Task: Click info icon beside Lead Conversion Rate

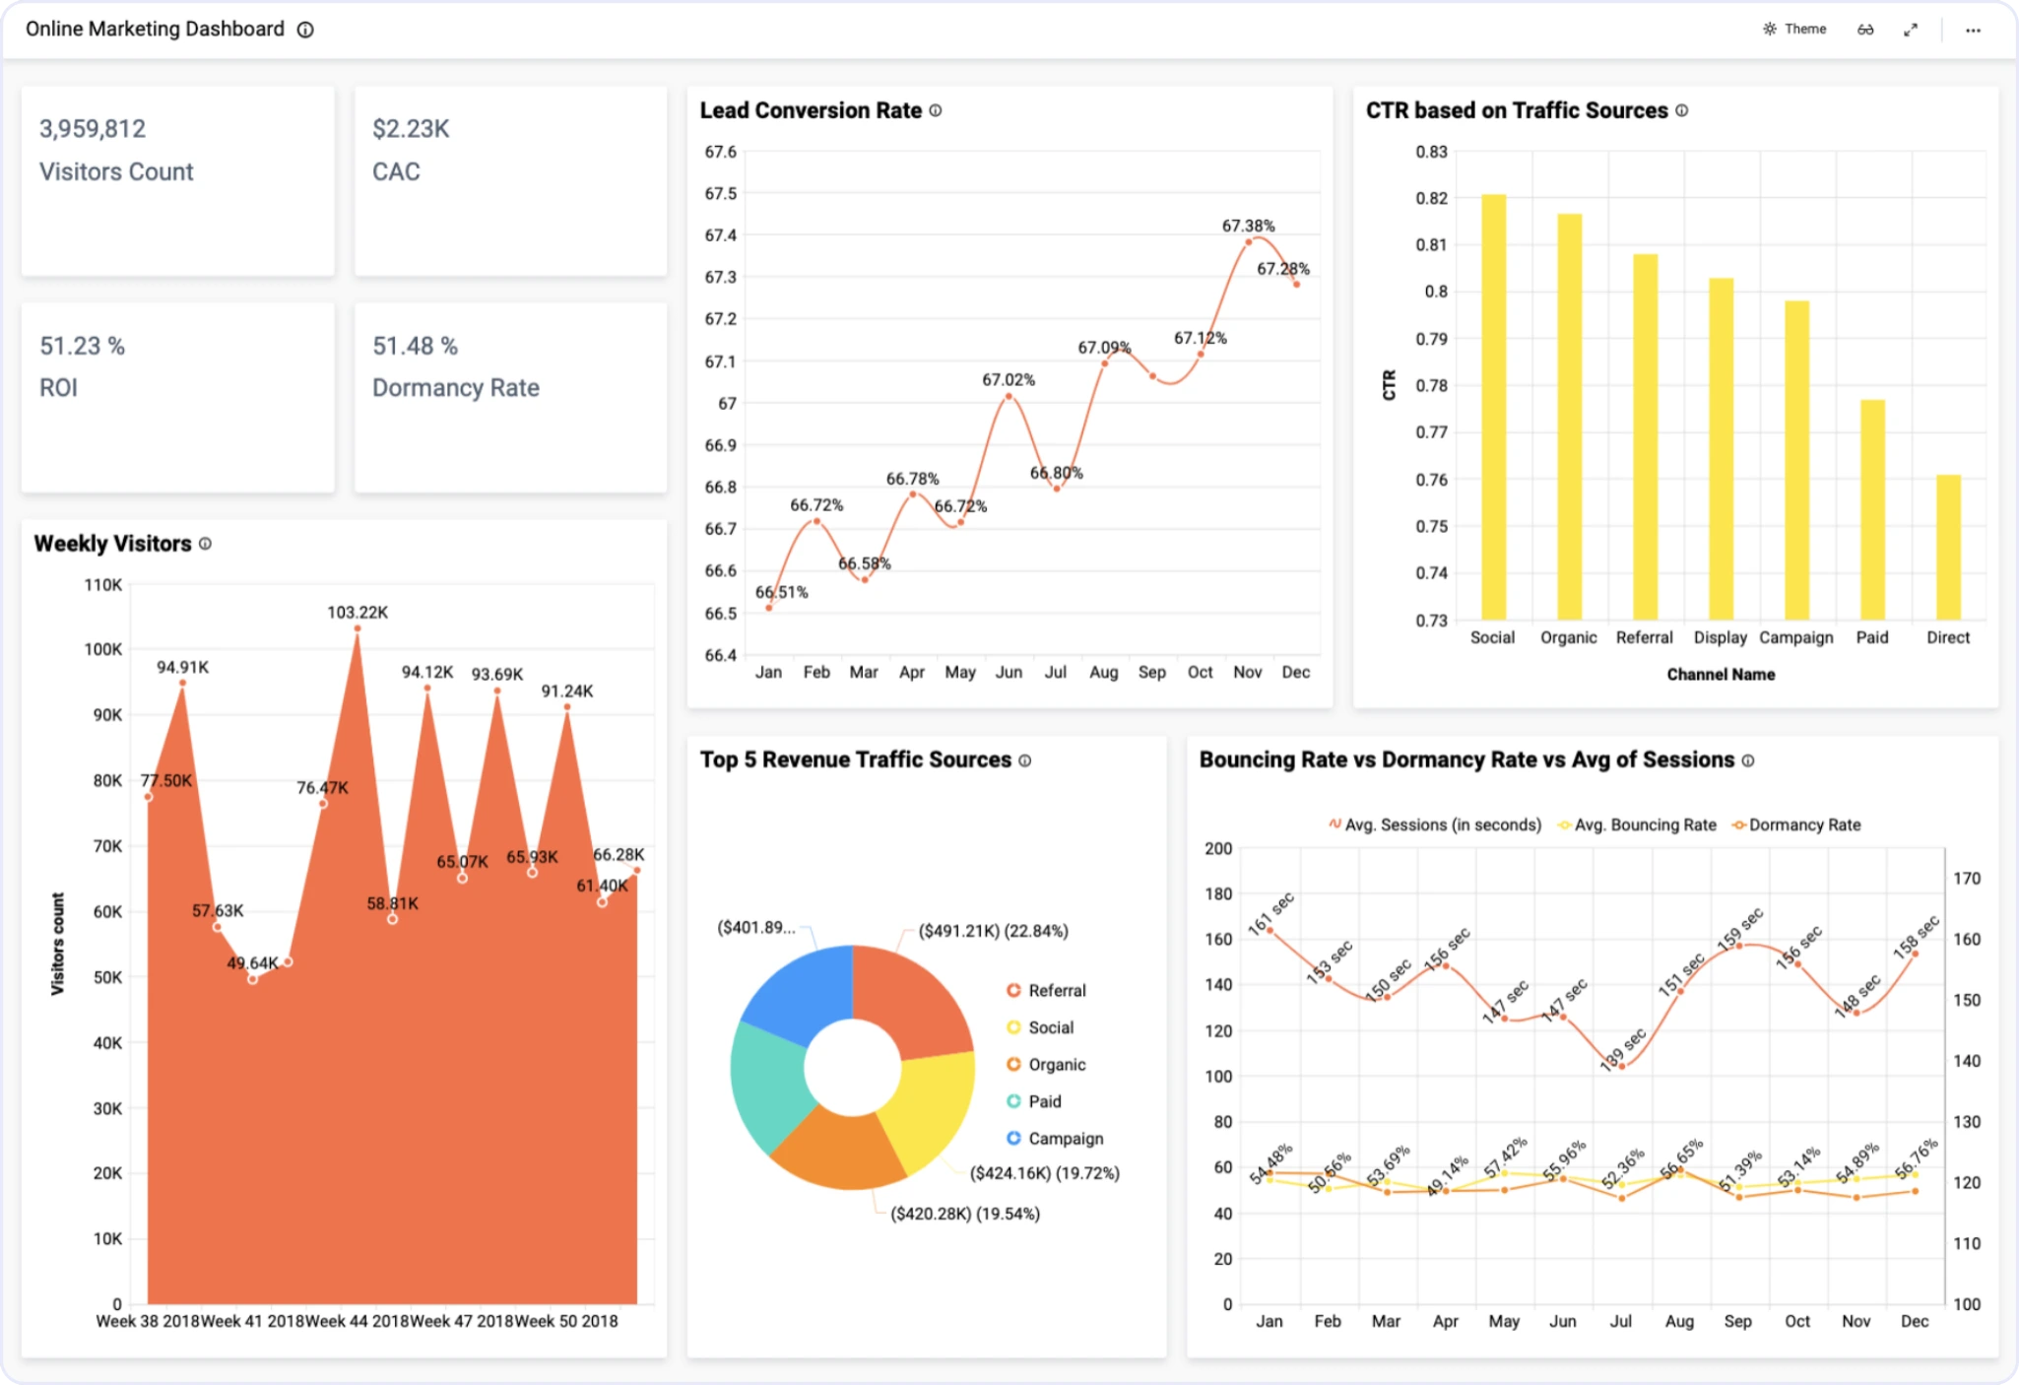Action: (936, 110)
